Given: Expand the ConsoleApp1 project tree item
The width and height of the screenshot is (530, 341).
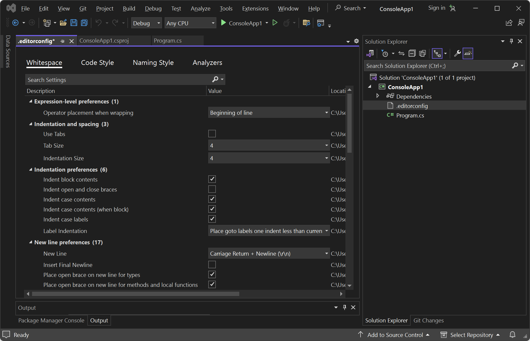Looking at the screenshot, I should click(x=370, y=87).
